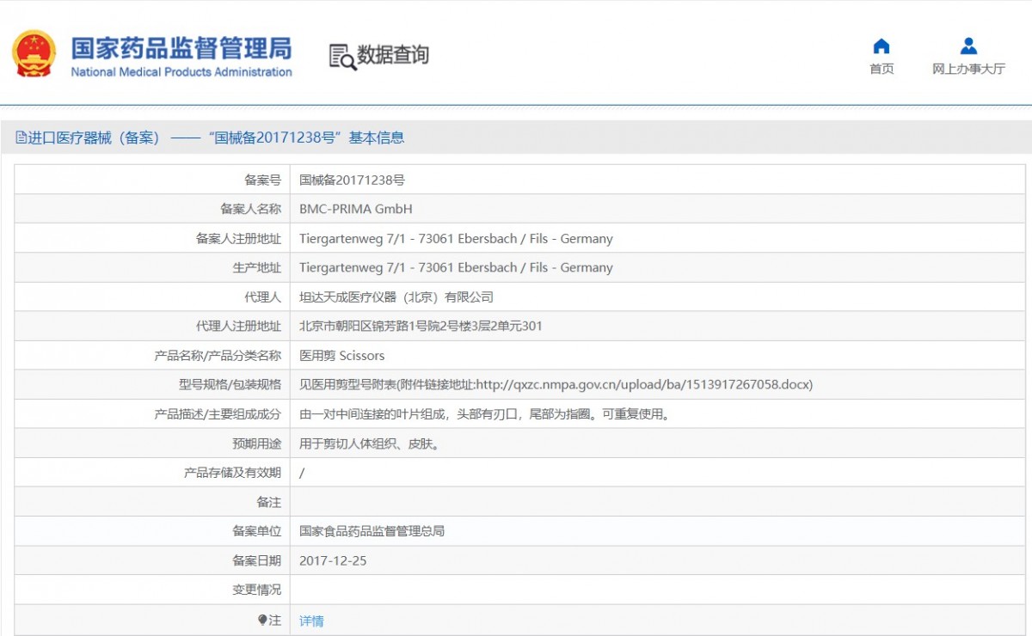This screenshot has height=636, width=1032.
Task: Click the 变更情况 row label
Action: [256, 590]
